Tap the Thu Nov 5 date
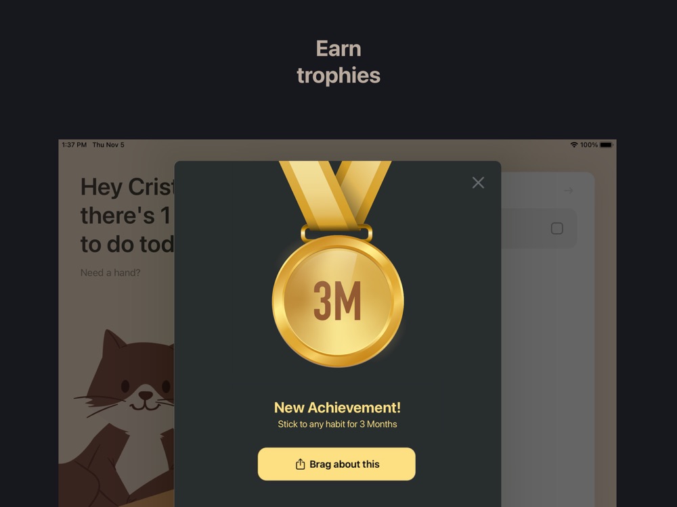This screenshot has width=677, height=507. pos(108,145)
